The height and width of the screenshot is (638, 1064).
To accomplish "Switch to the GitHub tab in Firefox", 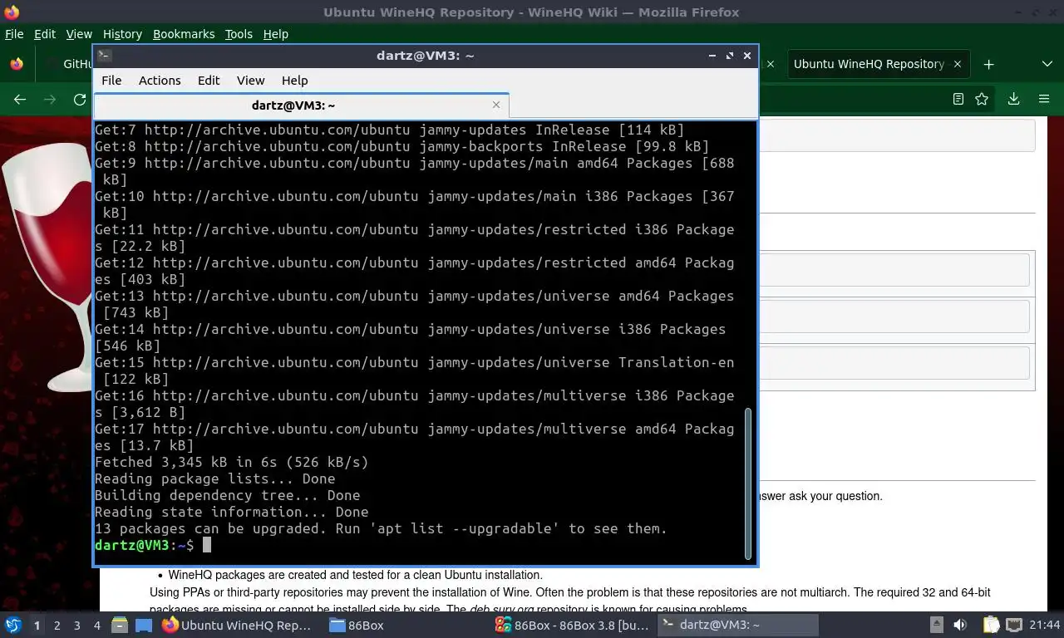I will pyautogui.click(x=68, y=64).
